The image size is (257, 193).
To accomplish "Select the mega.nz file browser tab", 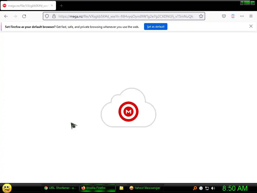I will 28,6.
